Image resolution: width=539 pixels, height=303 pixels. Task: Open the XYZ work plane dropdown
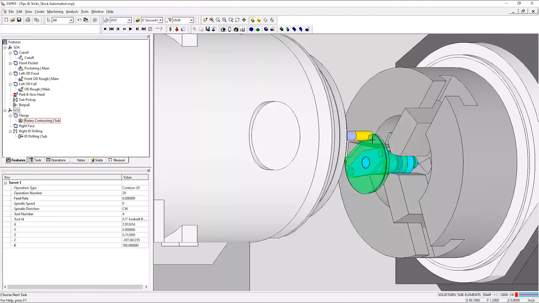pos(129,20)
